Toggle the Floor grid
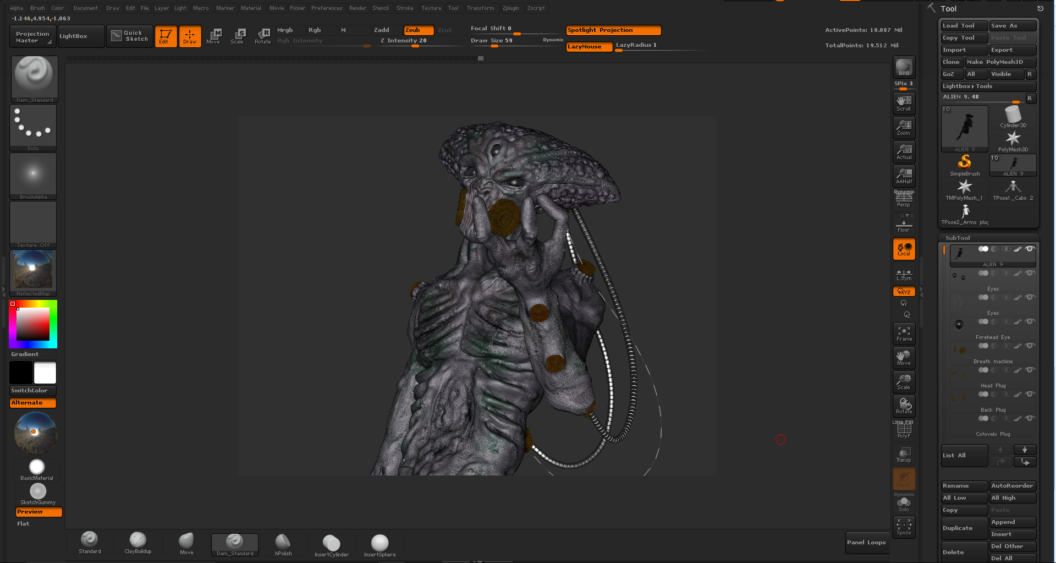This screenshot has width=1056, height=563. (904, 223)
